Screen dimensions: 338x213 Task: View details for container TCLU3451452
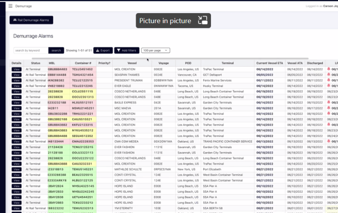(x=16, y=69)
